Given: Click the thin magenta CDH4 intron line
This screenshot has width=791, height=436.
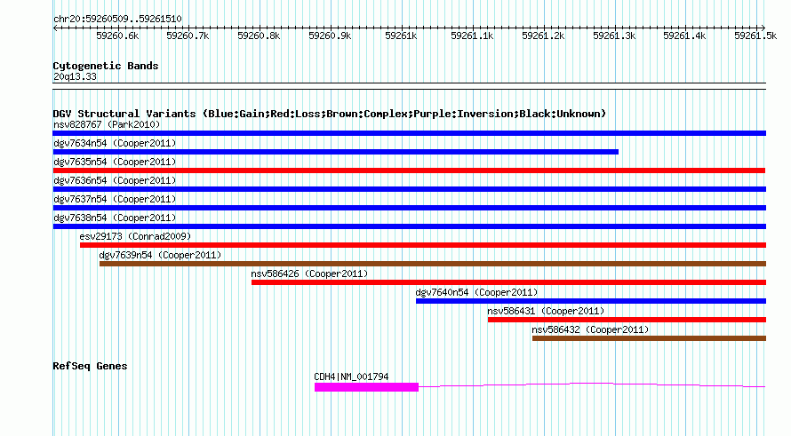Looking at the screenshot, I should click(x=592, y=384).
